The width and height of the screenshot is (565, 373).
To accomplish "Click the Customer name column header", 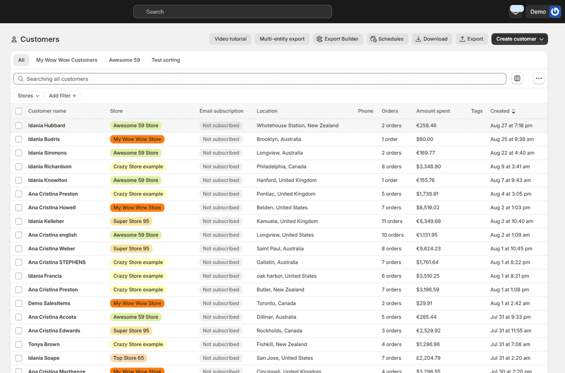I will tap(47, 111).
